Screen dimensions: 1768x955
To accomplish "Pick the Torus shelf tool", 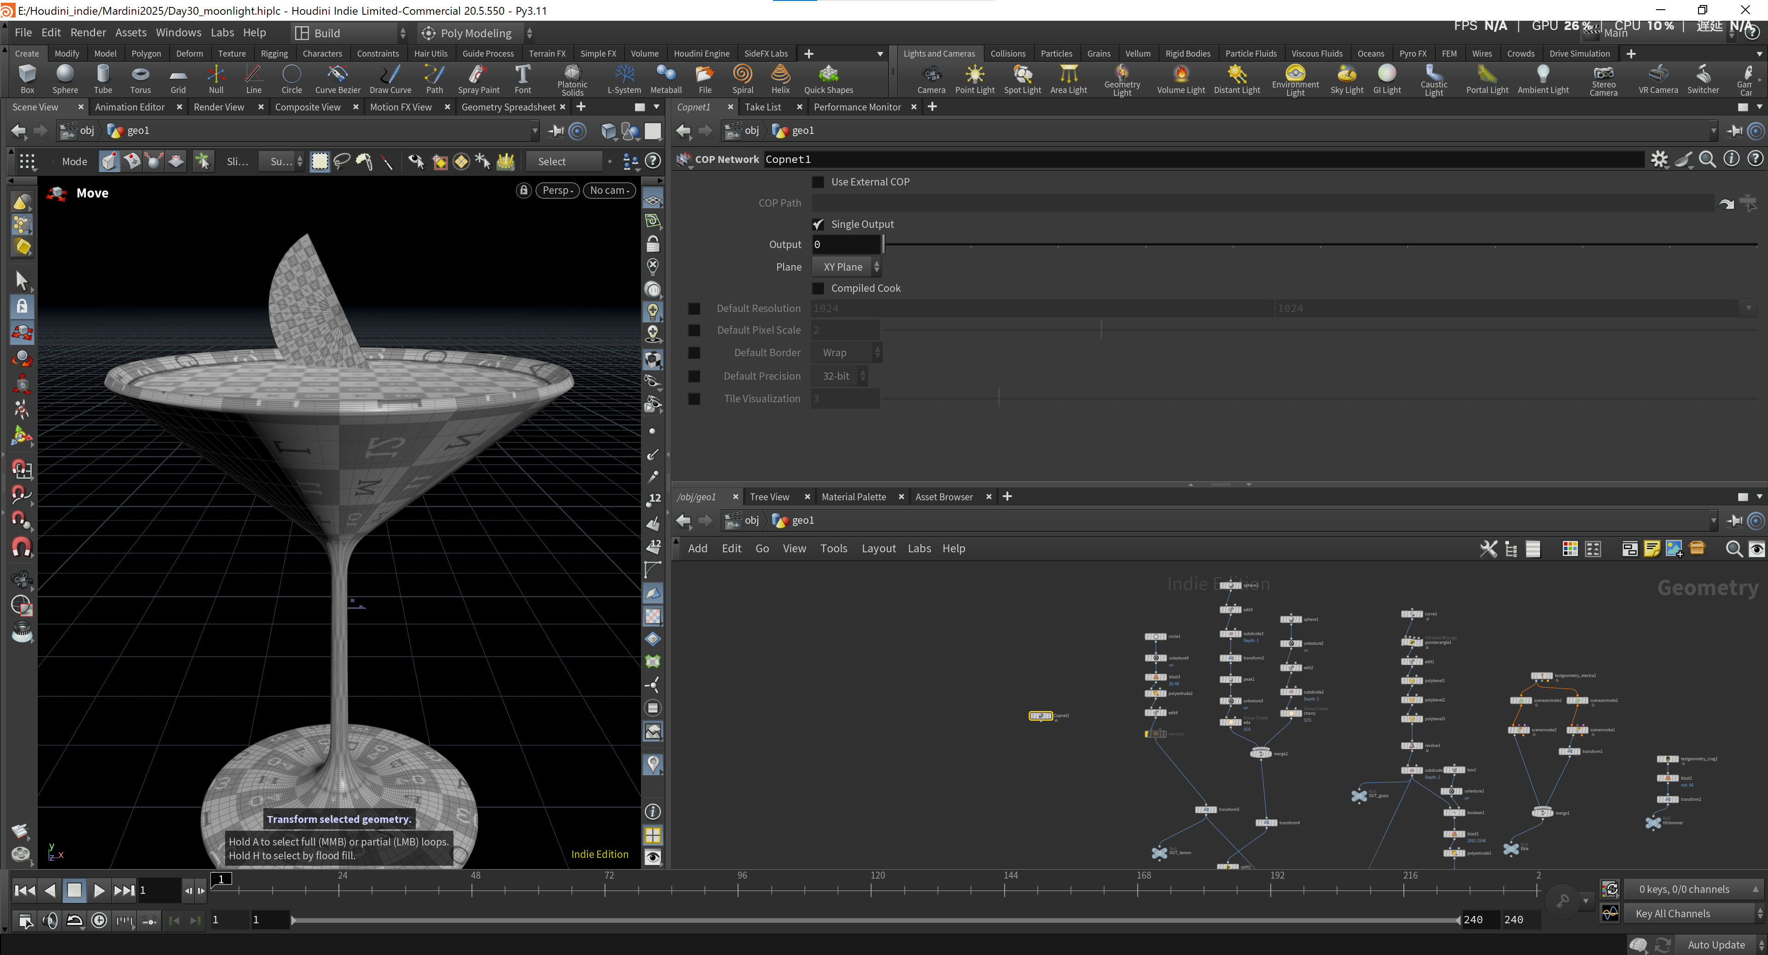I will pos(140,79).
